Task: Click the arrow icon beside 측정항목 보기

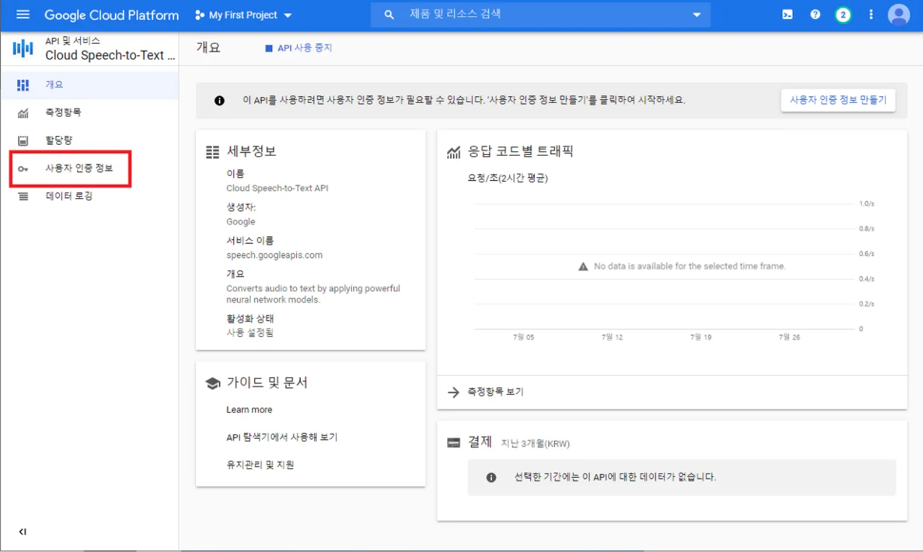Action: point(454,392)
